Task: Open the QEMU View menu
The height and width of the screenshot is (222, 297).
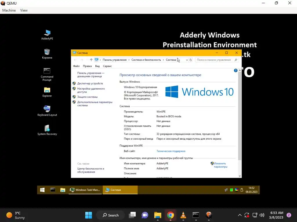Action: click(x=24, y=10)
